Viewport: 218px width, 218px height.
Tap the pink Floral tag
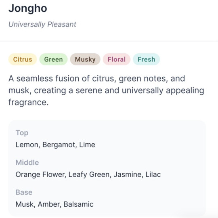coord(117,59)
